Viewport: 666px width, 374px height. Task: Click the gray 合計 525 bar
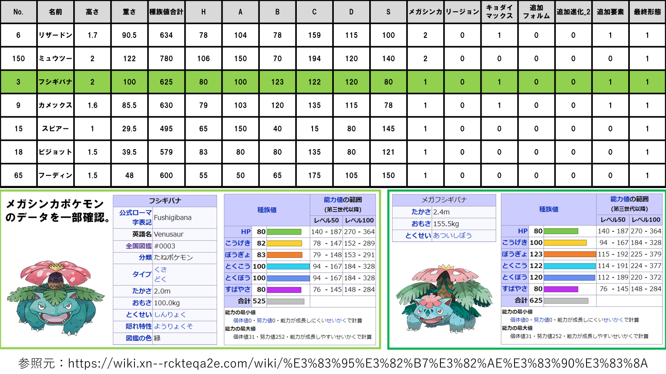coord(286,301)
